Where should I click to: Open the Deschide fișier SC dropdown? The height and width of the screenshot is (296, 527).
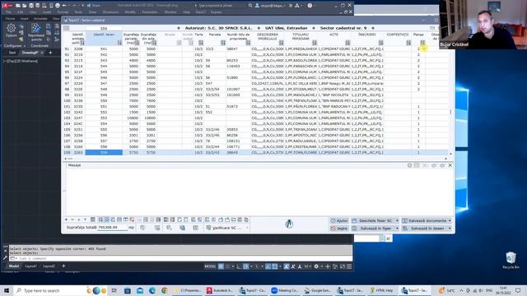tap(397, 221)
